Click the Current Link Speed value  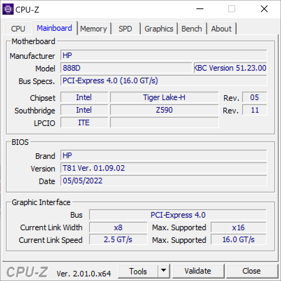pos(118,240)
